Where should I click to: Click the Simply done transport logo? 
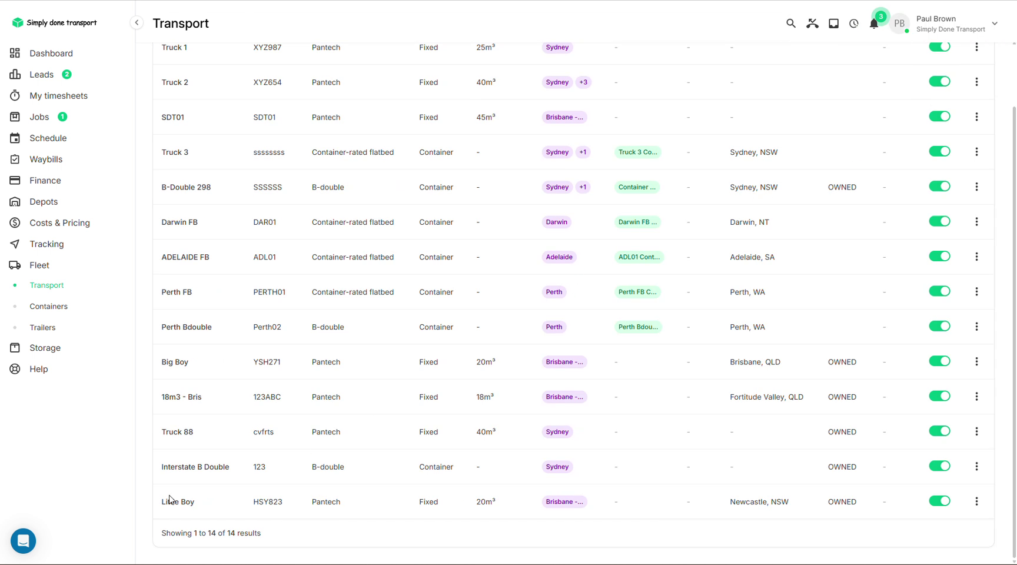(x=54, y=23)
